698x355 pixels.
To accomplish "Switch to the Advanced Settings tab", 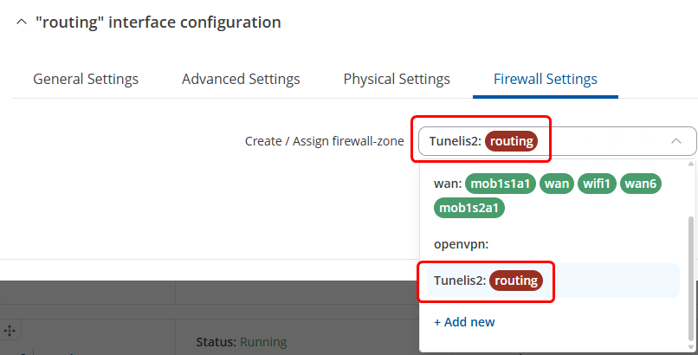I will click(241, 79).
